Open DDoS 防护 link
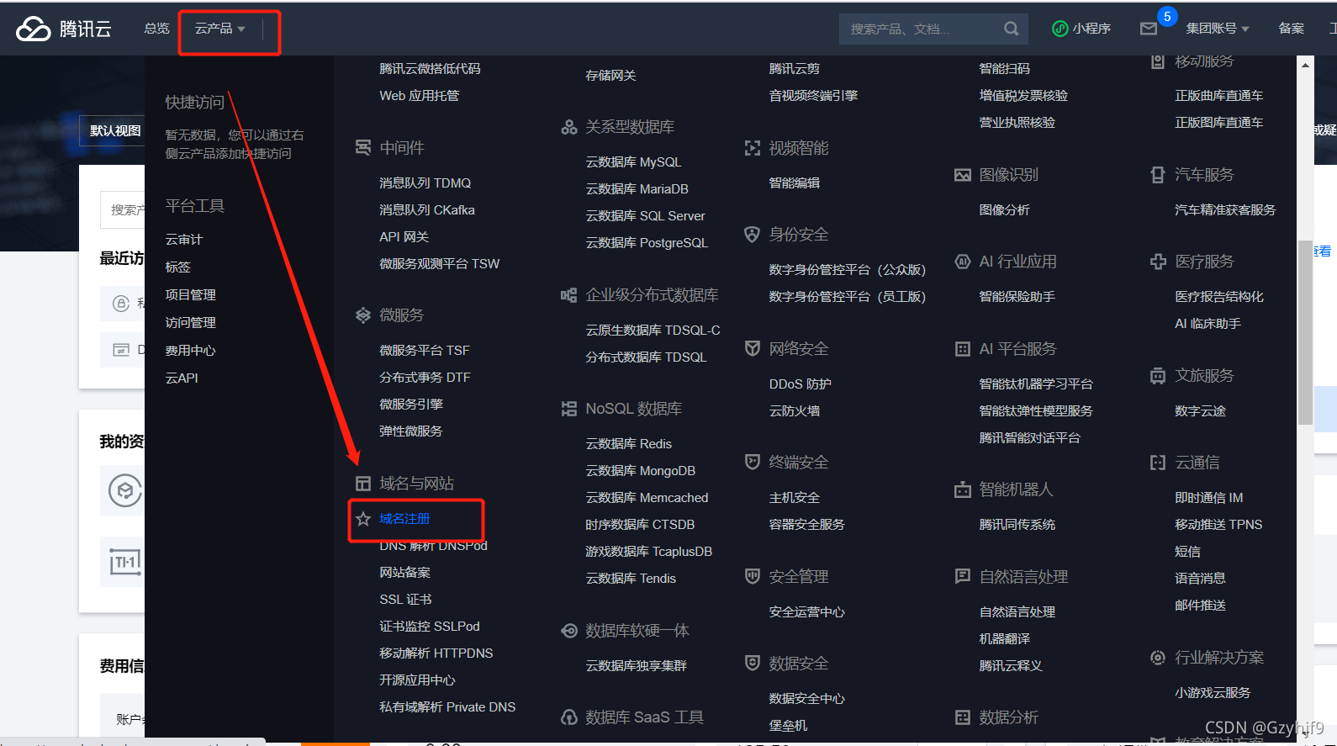This screenshot has width=1337, height=746. coord(800,384)
